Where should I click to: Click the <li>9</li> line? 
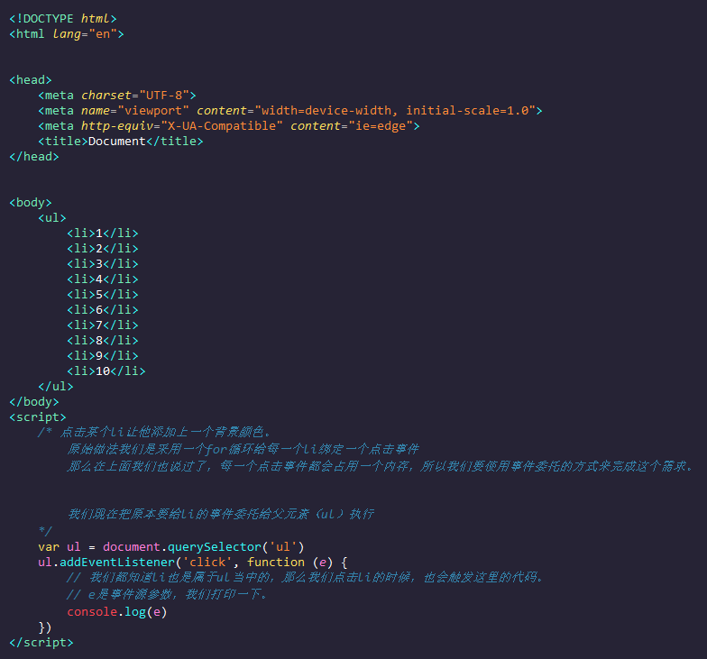(103, 355)
